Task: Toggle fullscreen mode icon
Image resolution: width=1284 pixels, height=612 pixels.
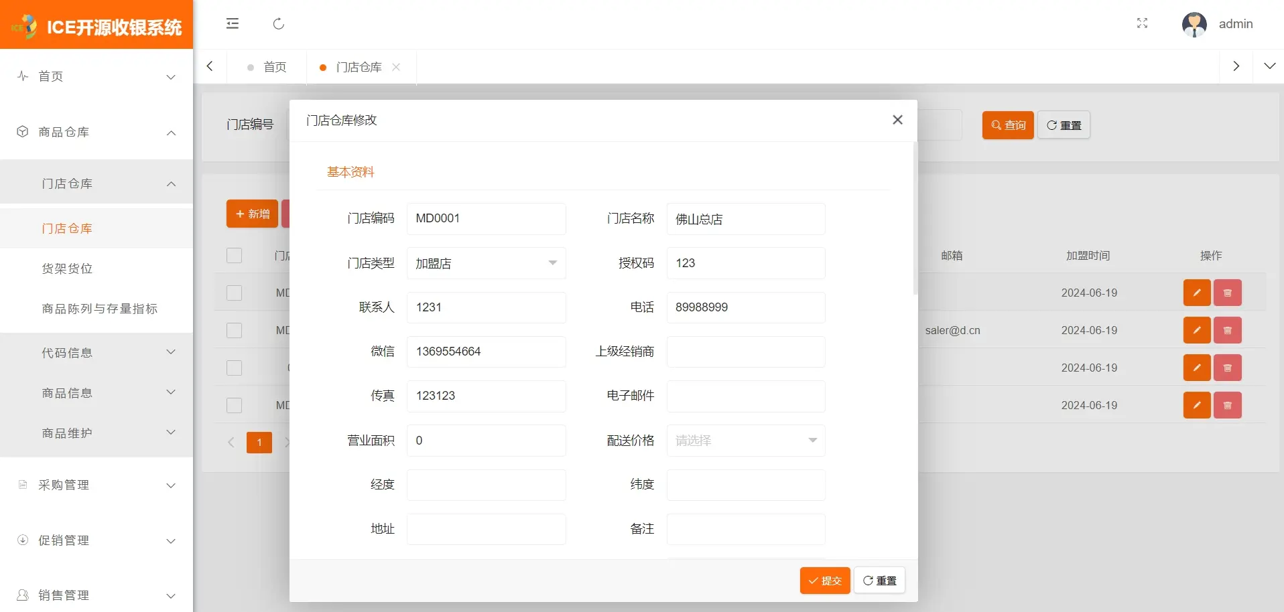Action: [x=1143, y=23]
